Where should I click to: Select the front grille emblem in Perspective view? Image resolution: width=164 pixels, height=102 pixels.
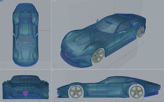coord(67,55)
